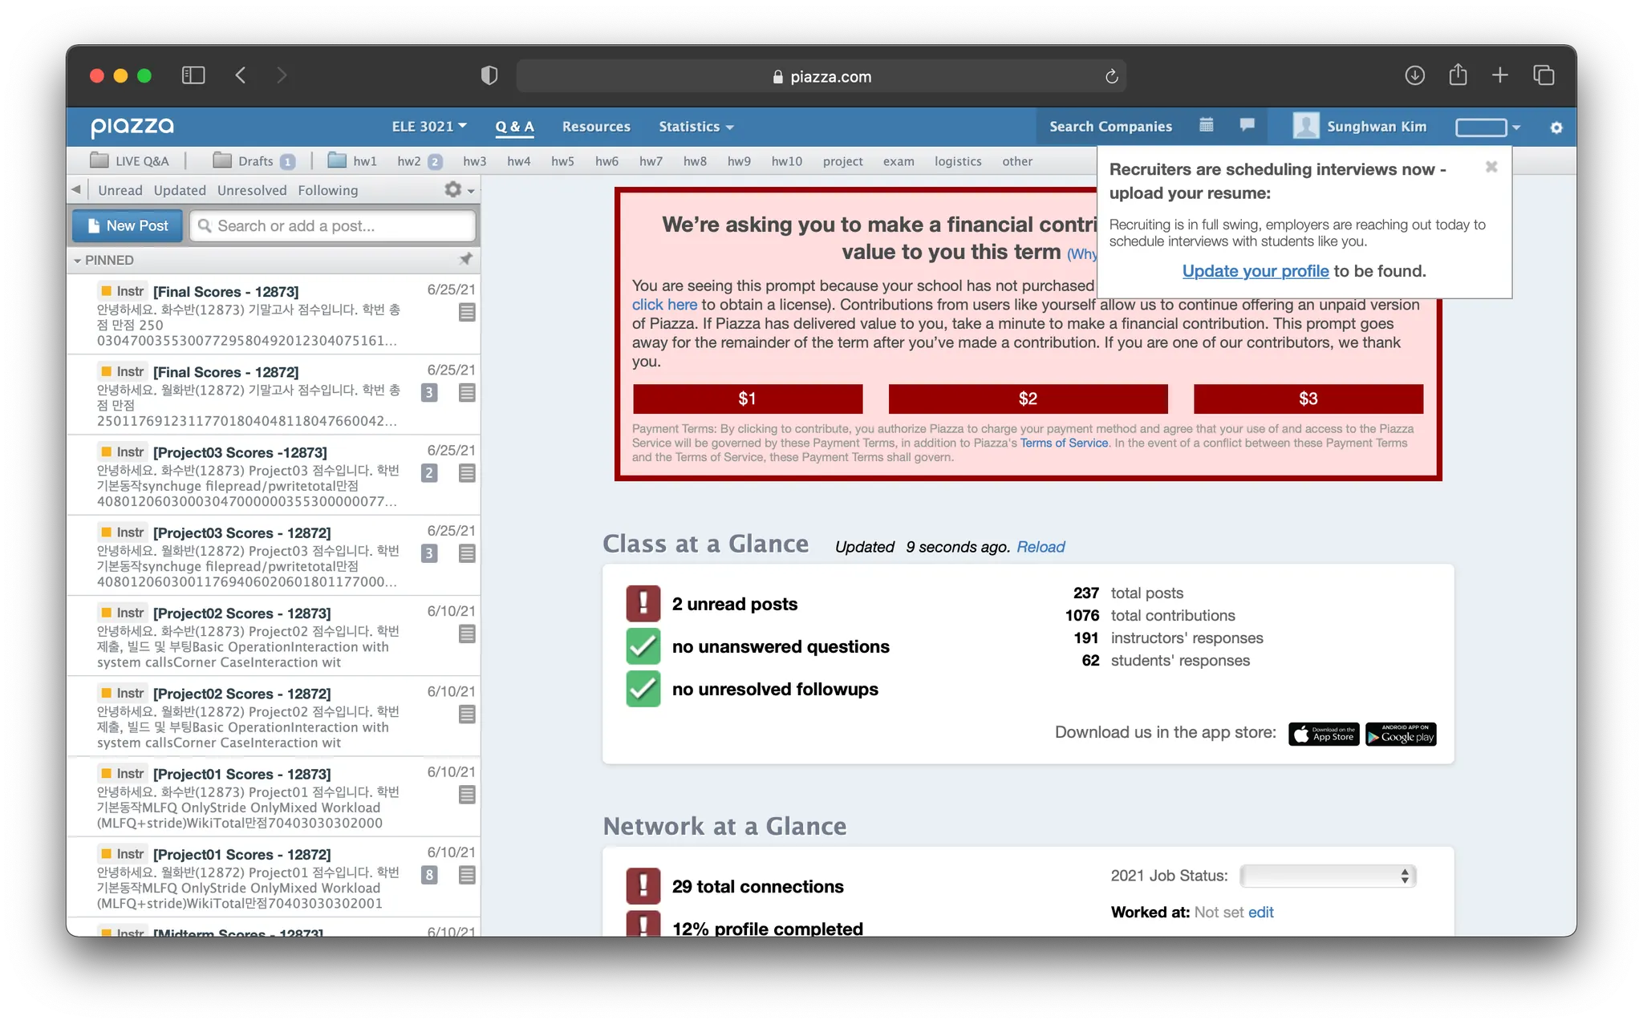Open the 2021 Job Status dropdown
Screen dimensions: 1643x1024
[1328, 876]
